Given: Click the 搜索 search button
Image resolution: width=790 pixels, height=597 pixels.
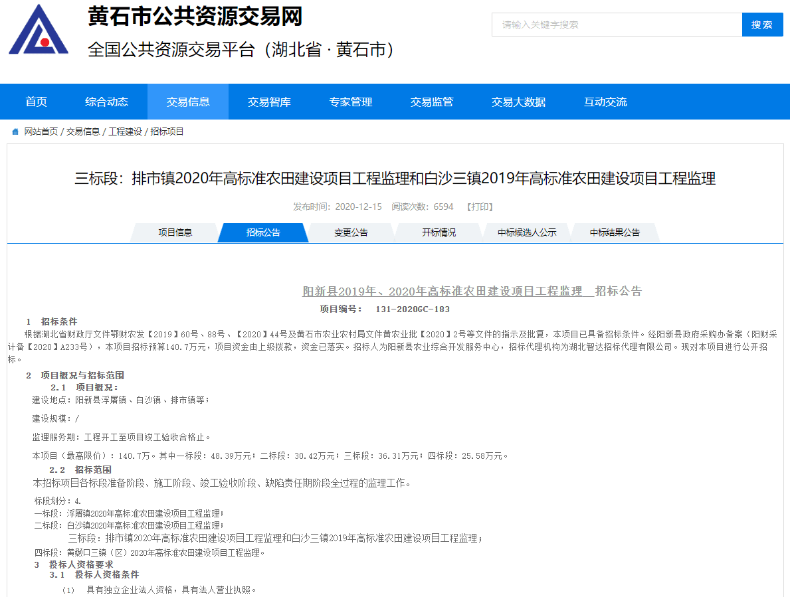Looking at the screenshot, I should [x=762, y=25].
